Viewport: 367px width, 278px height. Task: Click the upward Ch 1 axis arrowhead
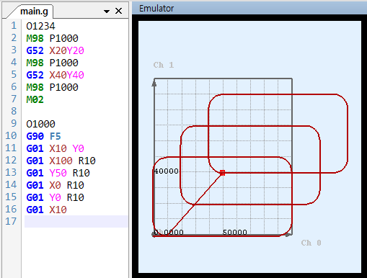point(154,84)
